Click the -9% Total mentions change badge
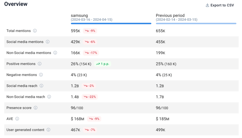The height and width of the screenshot is (138, 242). tap(90, 31)
